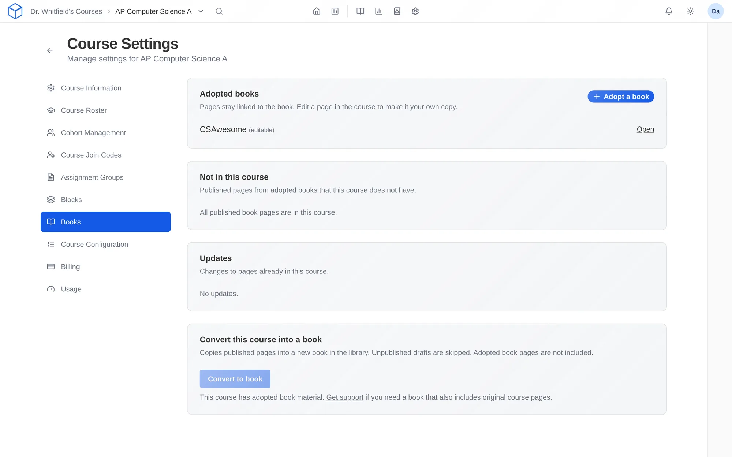Open library shelves icon in top nav
This screenshot has height=457, width=732.
[335, 11]
